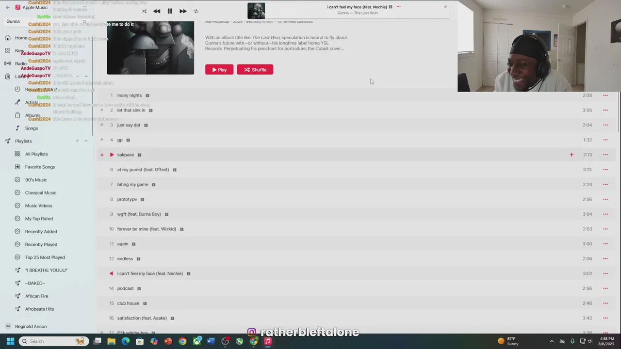Screen dimensions: 621x349
Task: Open Afrobeats Hits playlist
Action: 39,309
